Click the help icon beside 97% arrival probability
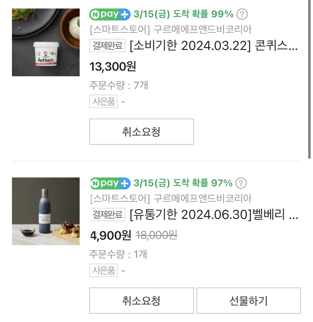Image resolution: width=313 pixels, height=322 pixels. [241, 183]
